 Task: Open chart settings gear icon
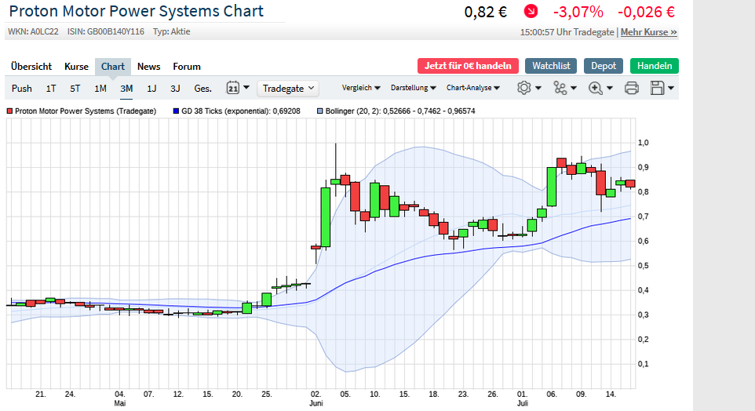pos(524,88)
